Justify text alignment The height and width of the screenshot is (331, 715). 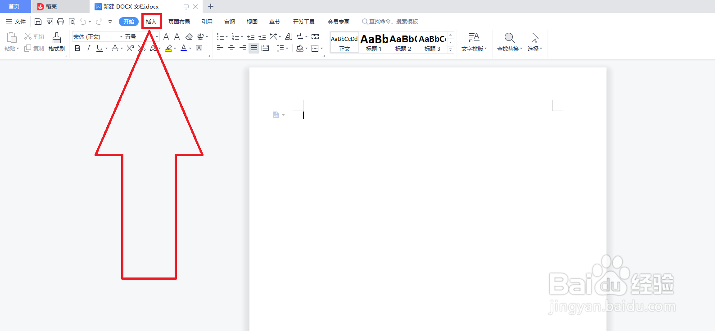(254, 48)
